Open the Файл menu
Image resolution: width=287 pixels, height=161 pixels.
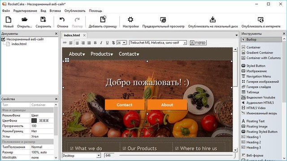point(6,11)
